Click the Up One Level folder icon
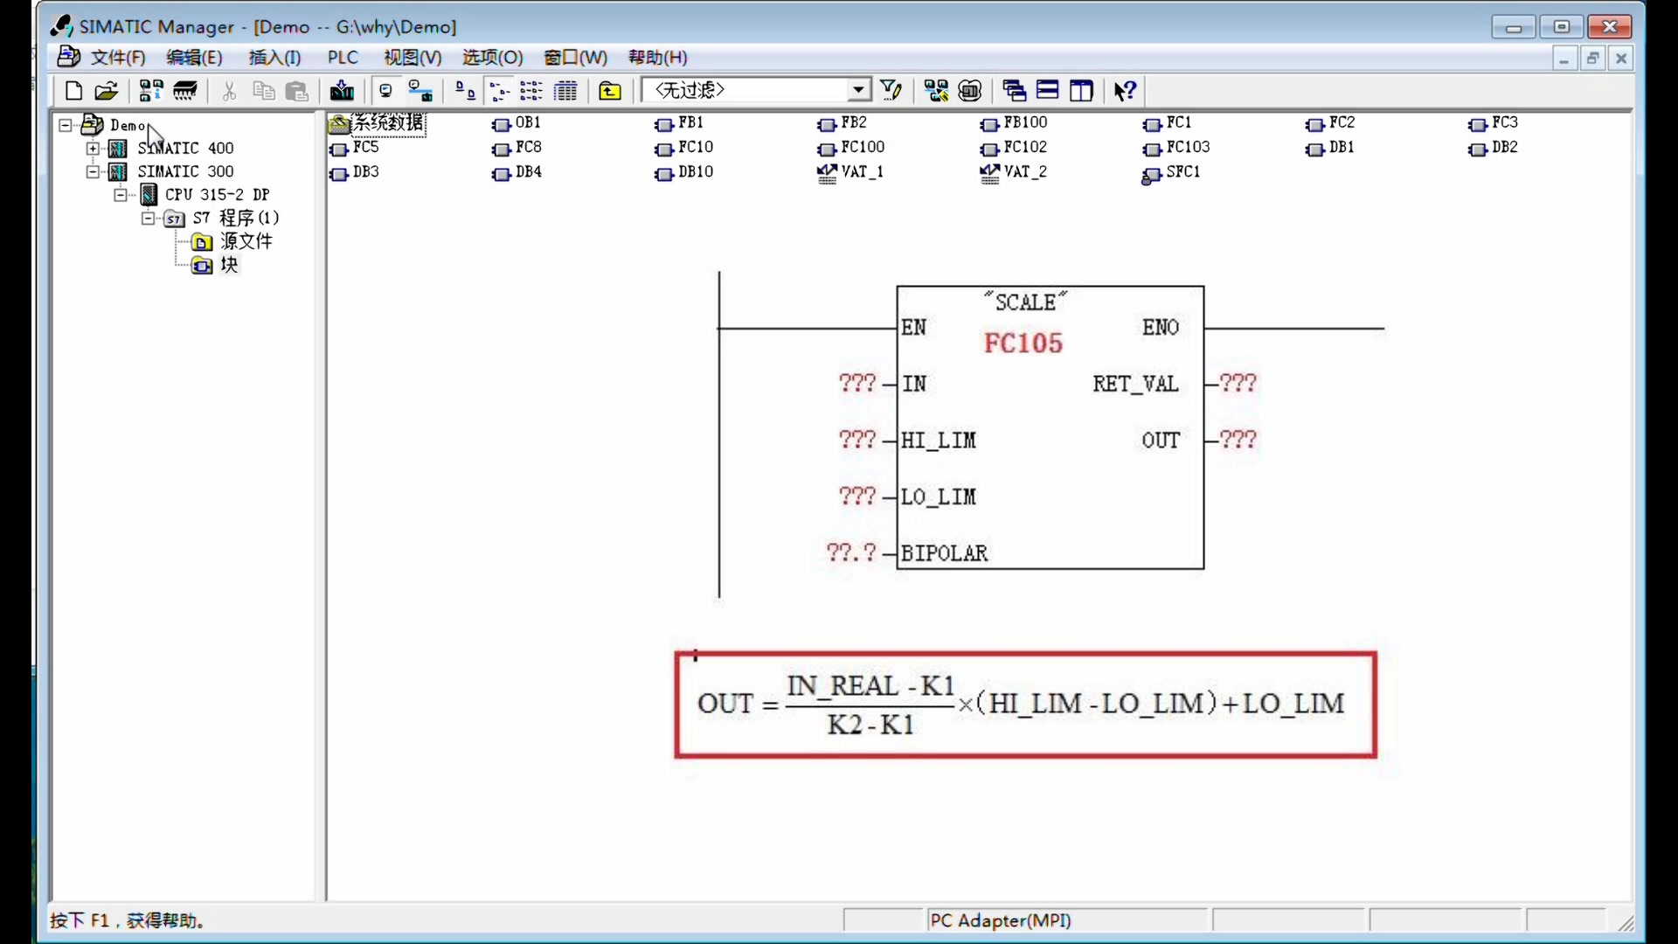The width and height of the screenshot is (1678, 944). tap(610, 90)
